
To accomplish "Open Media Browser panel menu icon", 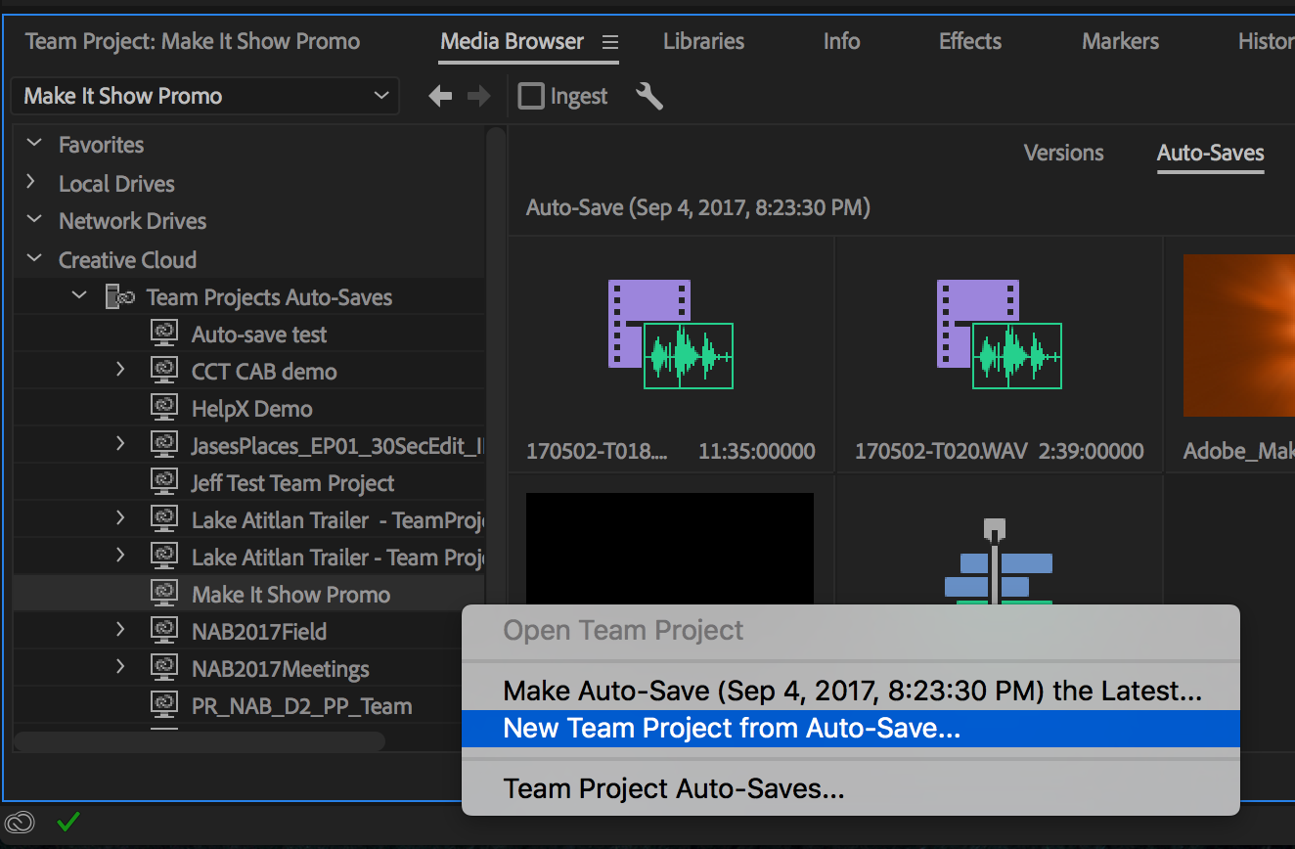I will (x=610, y=42).
